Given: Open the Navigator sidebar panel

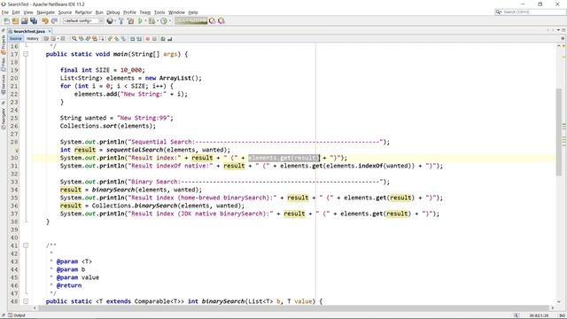Looking at the screenshot, I should pos(4,118).
